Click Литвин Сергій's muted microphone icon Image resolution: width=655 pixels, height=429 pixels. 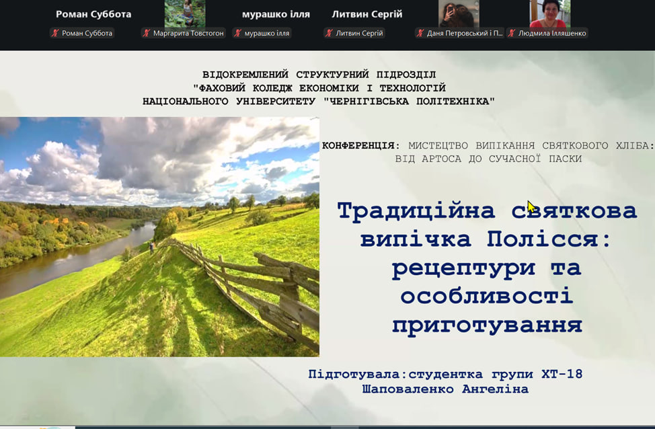click(329, 33)
